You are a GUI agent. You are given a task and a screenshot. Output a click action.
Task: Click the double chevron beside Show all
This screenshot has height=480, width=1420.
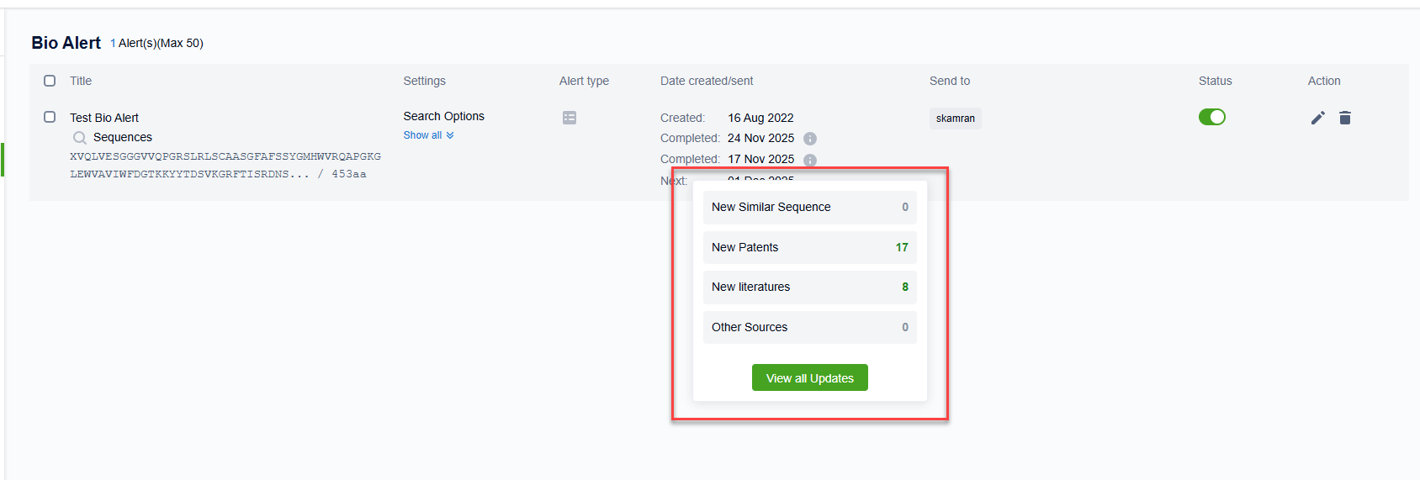click(x=450, y=135)
